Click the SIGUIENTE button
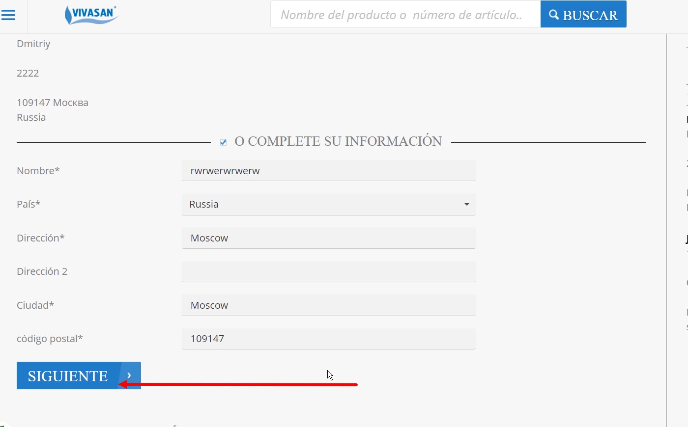Screen dimensions: 688x427 click(x=79, y=375)
